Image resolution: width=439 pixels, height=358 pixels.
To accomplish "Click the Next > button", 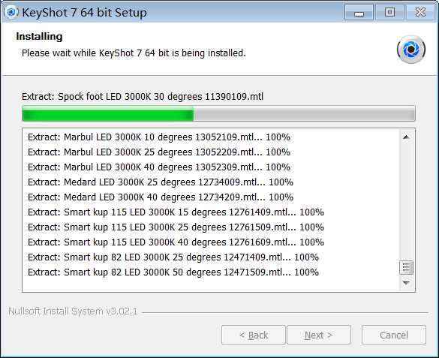I will [319, 335].
